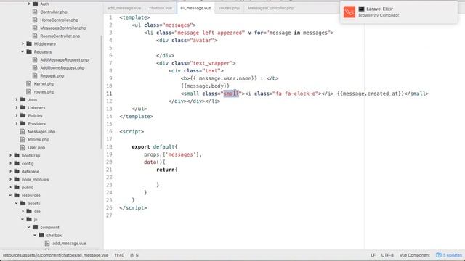The height and width of the screenshot is (261, 465).
Task: Expand the Middleware folder arrow
Action: pyautogui.click(x=23, y=43)
